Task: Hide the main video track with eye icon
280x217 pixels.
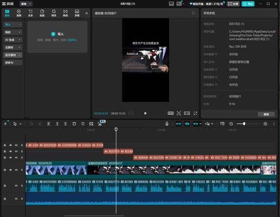Action: 10,170
